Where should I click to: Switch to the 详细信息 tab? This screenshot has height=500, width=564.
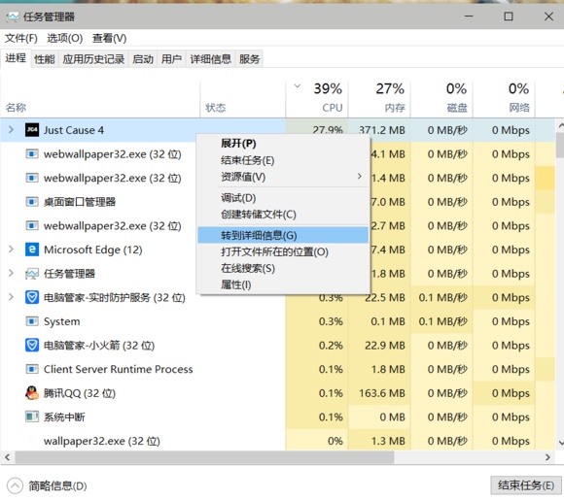click(x=210, y=59)
